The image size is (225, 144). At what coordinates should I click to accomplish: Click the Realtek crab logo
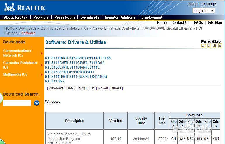[9, 8]
